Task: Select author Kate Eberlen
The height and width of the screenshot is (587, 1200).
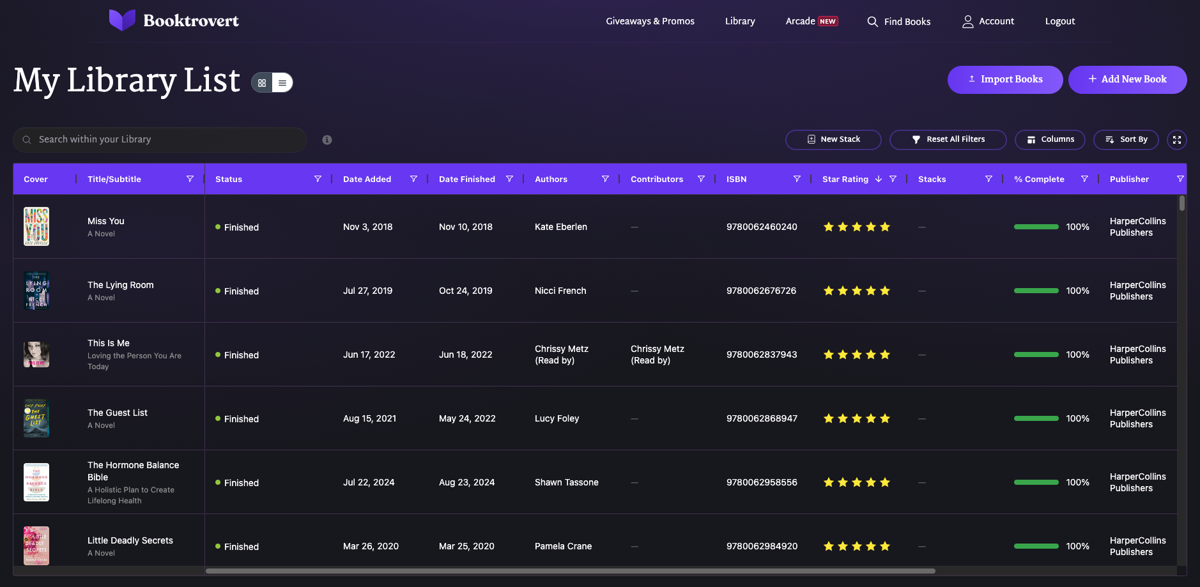Action: (561, 227)
